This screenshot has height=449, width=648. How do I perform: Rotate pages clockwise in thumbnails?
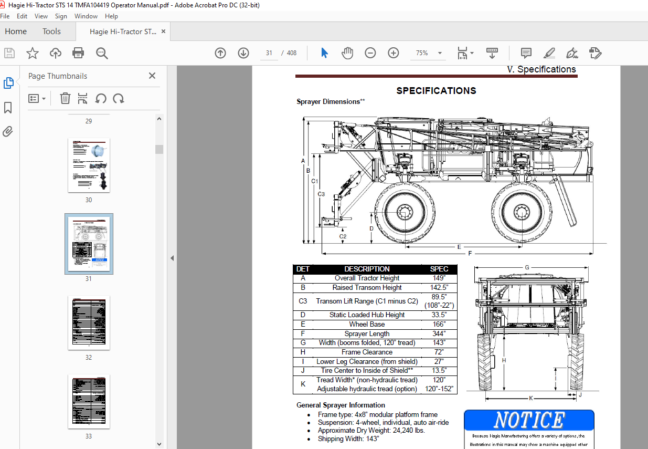coord(119,98)
